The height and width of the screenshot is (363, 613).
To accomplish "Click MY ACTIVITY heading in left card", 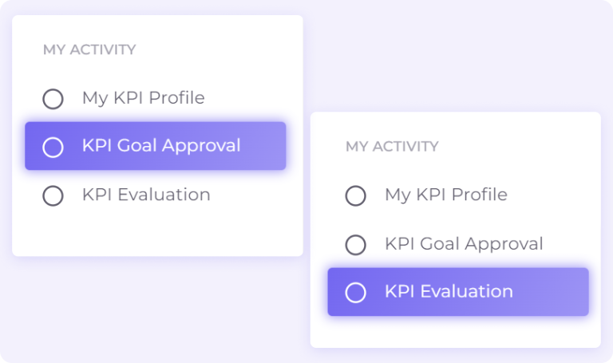I will coord(89,49).
